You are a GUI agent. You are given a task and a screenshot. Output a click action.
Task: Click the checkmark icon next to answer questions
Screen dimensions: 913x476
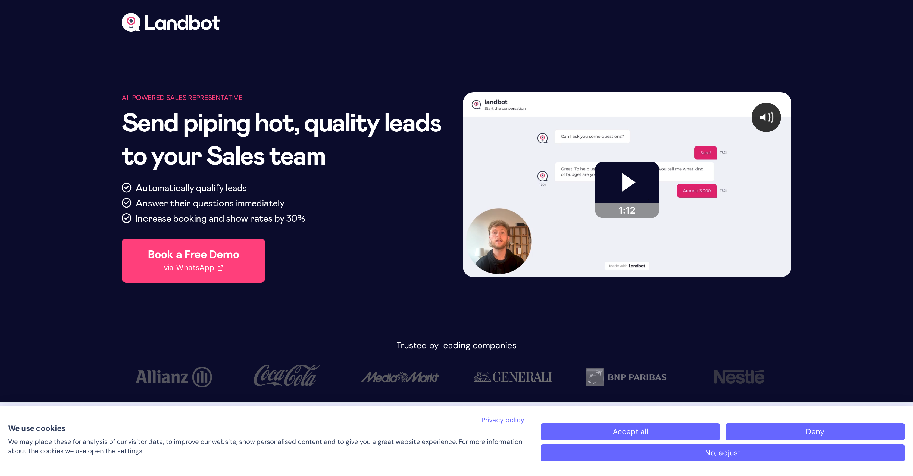tap(126, 202)
